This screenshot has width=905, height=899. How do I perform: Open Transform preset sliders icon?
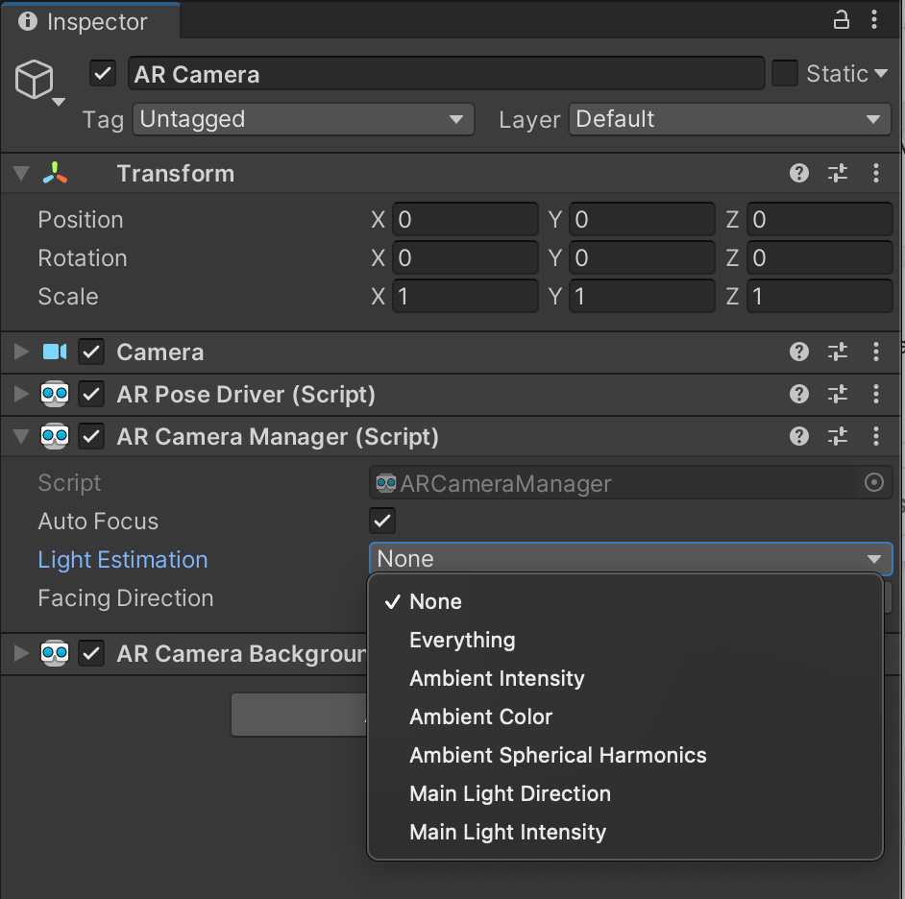coord(838,173)
